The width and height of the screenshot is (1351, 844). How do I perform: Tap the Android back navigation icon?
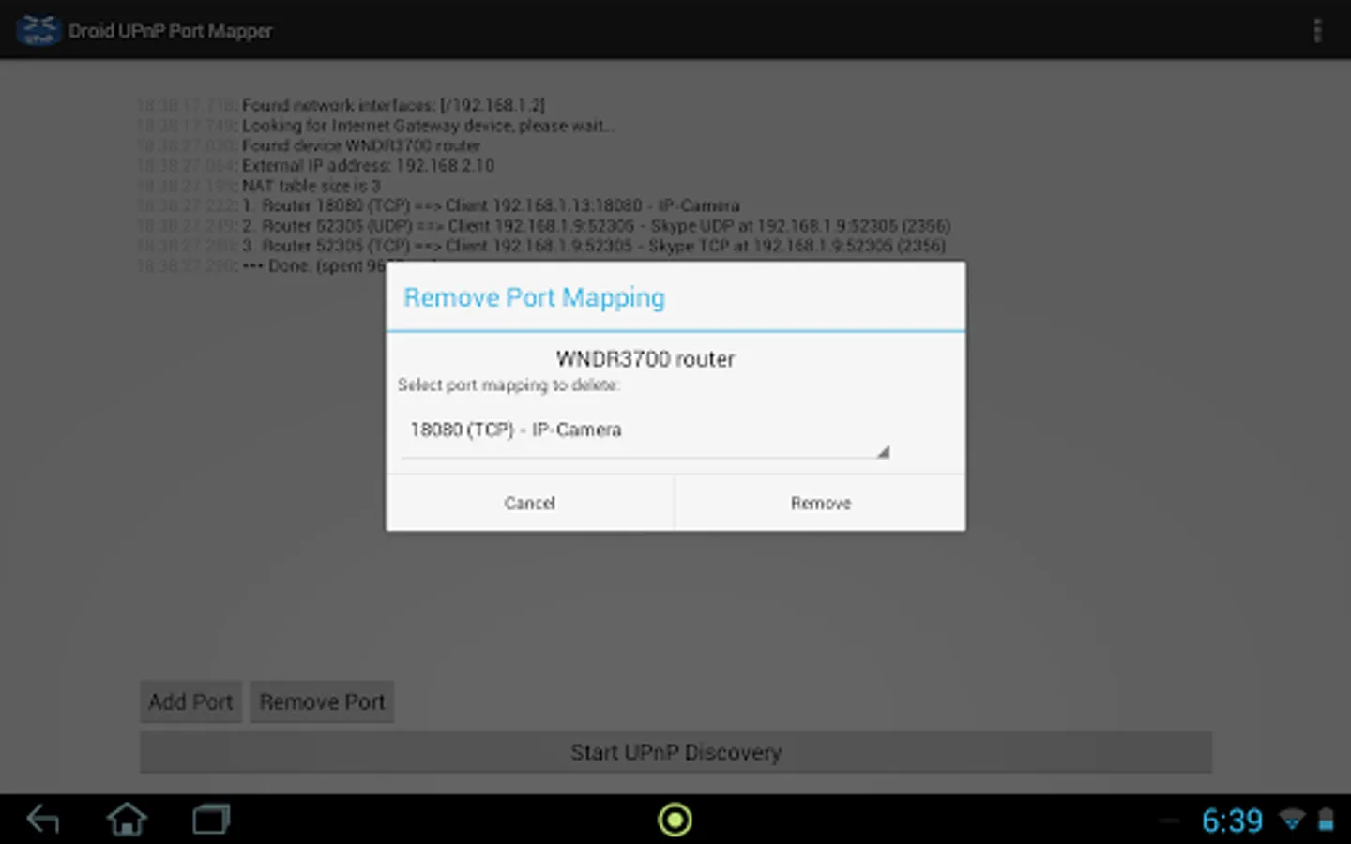pos(44,820)
